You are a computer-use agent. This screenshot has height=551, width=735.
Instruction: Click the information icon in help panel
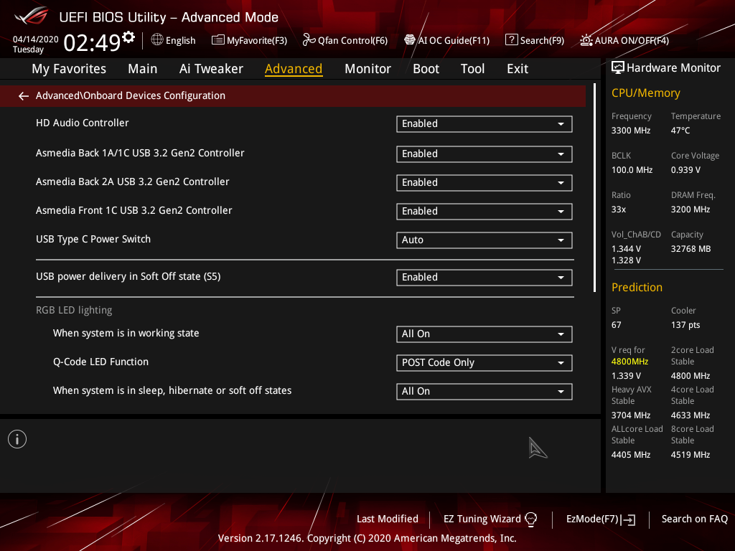tap(17, 439)
